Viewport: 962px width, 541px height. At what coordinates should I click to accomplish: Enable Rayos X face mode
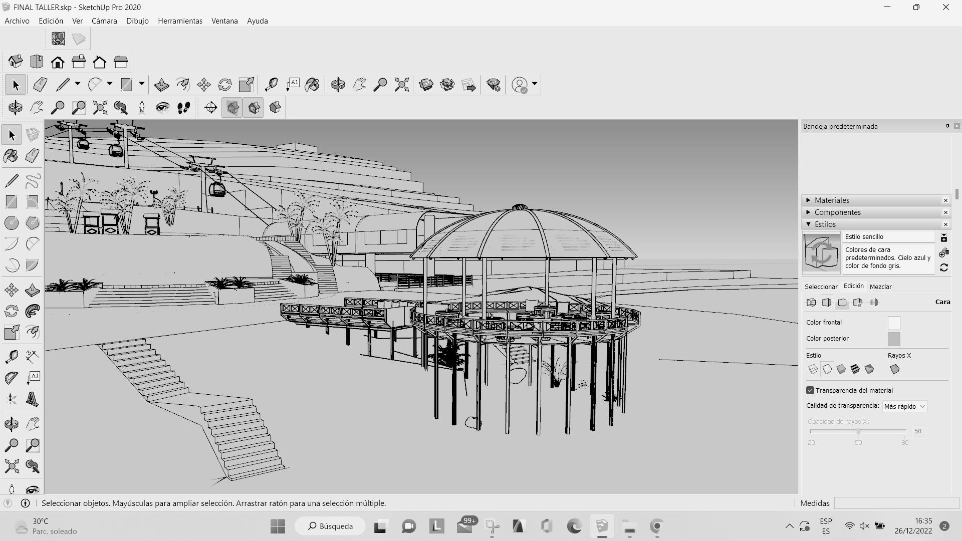[895, 370]
